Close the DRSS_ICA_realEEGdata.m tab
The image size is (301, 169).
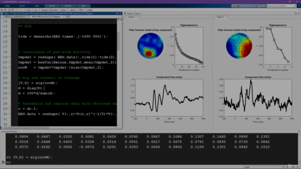(29, 17)
